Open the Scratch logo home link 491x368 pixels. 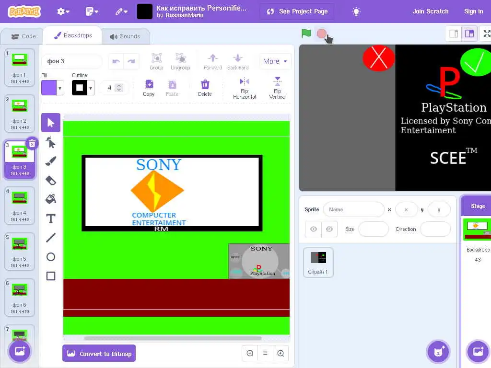click(x=24, y=11)
